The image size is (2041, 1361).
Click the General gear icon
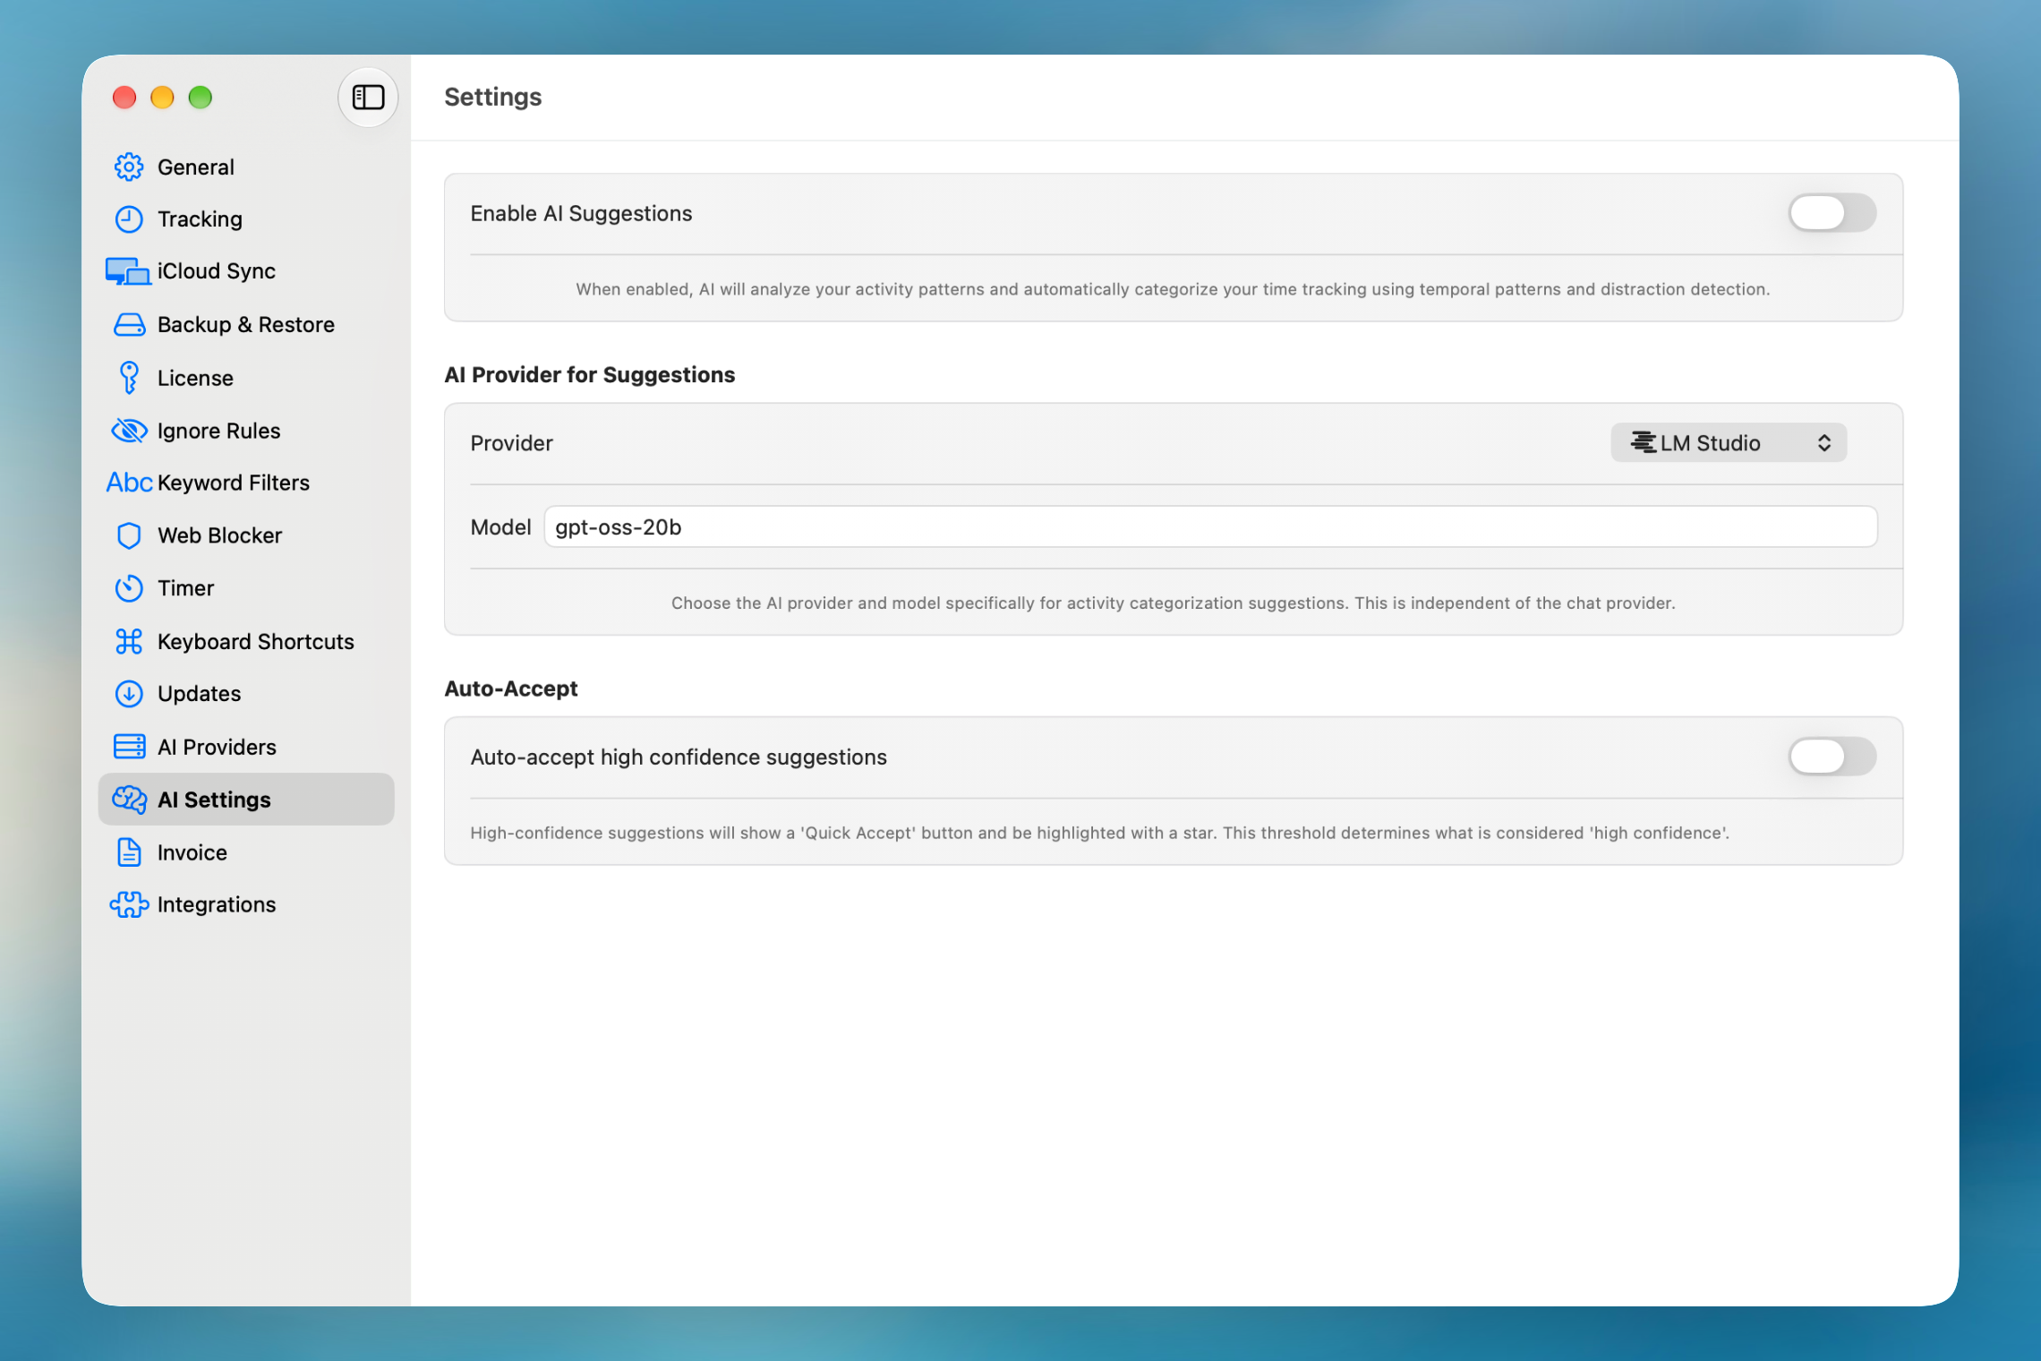tap(129, 167)
